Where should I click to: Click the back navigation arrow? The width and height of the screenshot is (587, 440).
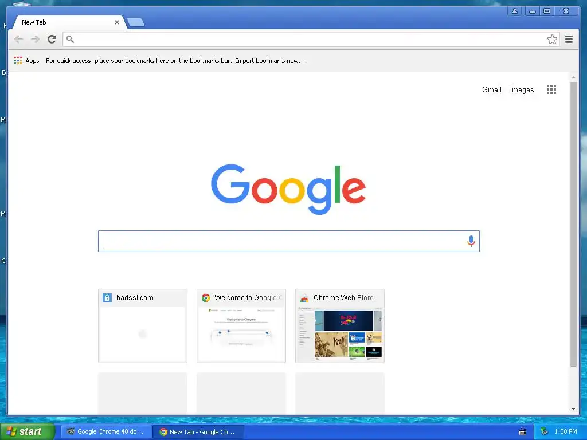(x=19, y=39)
